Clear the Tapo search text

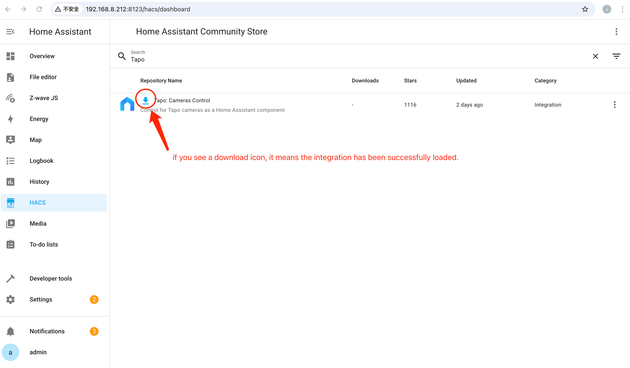point(595,56)
